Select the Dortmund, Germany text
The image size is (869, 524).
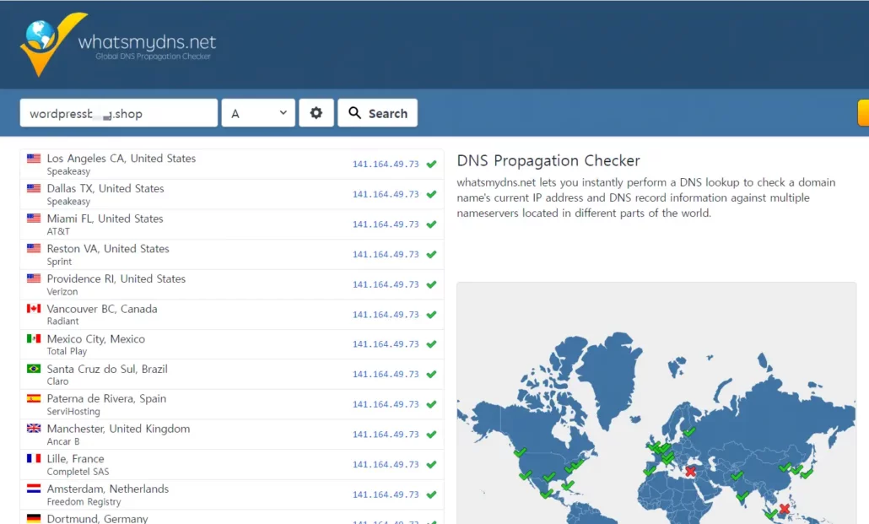pos(98,518)
